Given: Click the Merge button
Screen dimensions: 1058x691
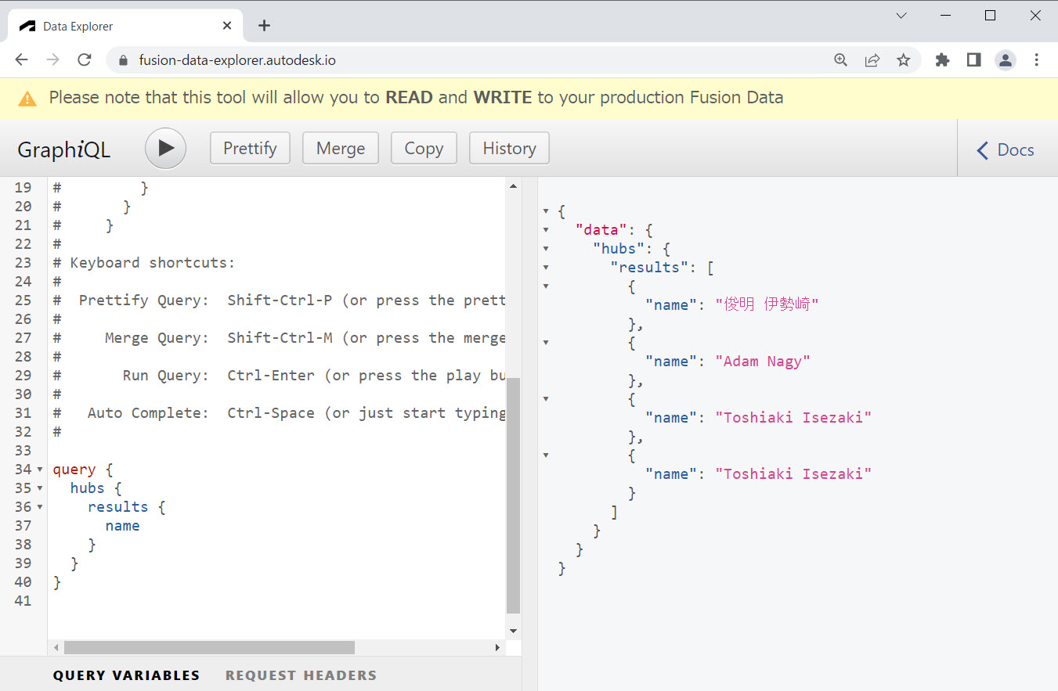Looking at the screenshot, I should pyautogui.click(x=341, y=148).
